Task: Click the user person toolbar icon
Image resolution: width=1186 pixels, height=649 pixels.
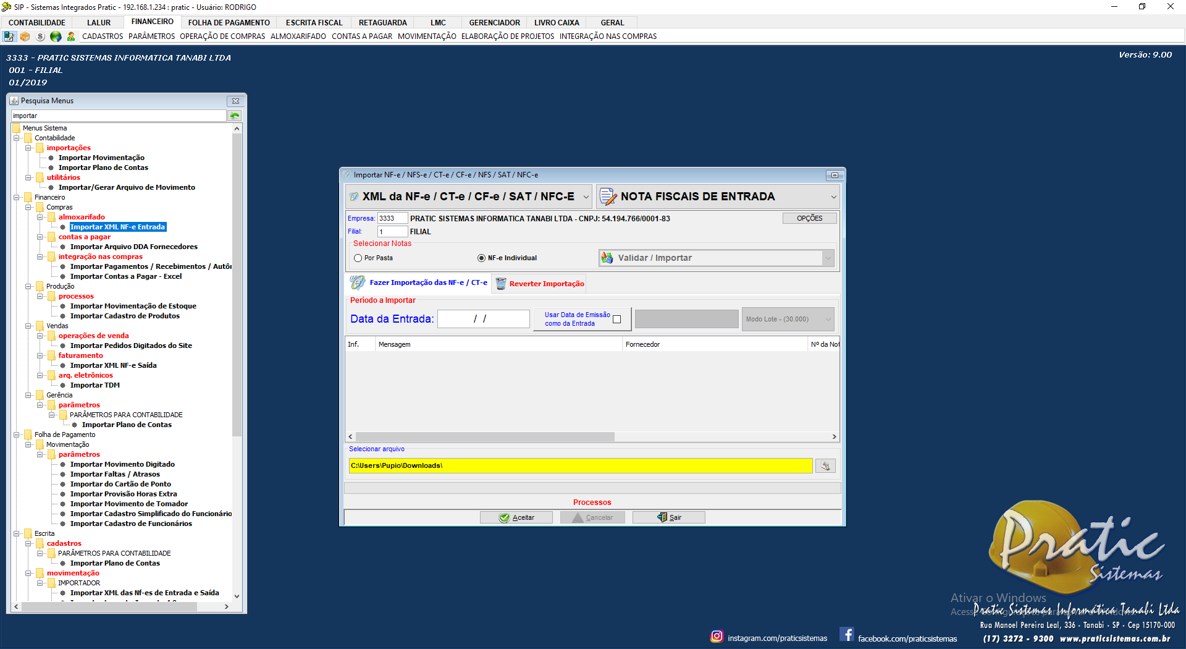Action: 71,36
